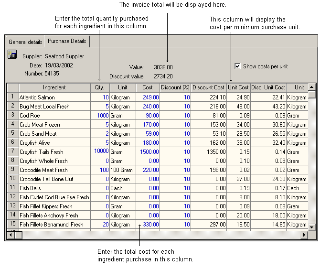Click discounted unit cost 14.85 cell
This screenshot has width=320, height=269.
[x=268, y=225]
